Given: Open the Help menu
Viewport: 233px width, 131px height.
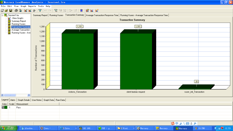Looking at the screenshot, I should (x=48, y=6).
